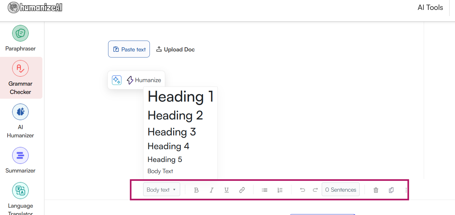
Task: Expand the Body text style dropdown
Action: [161, 190]
